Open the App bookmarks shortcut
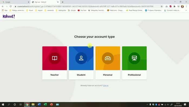 (x=4, y=11)
